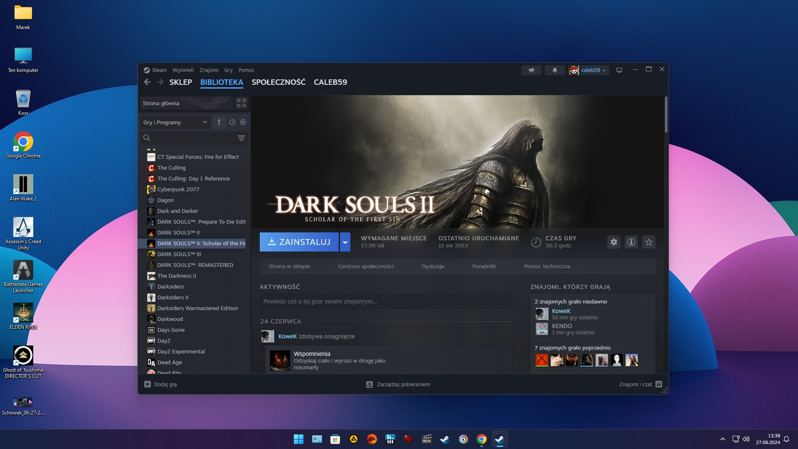
Task: Select Cyberpunk 2077 in library list
Action: 194,190
